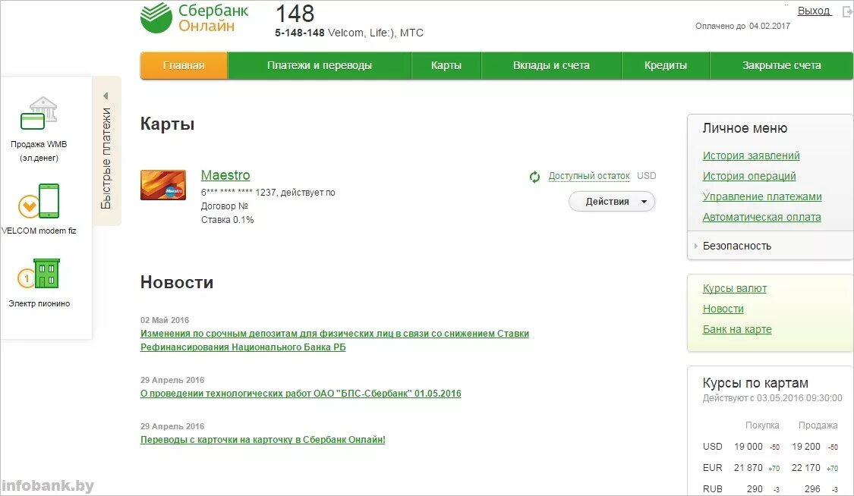
Task: Open Управление платежами link
Action: click(x=762, y=196)
